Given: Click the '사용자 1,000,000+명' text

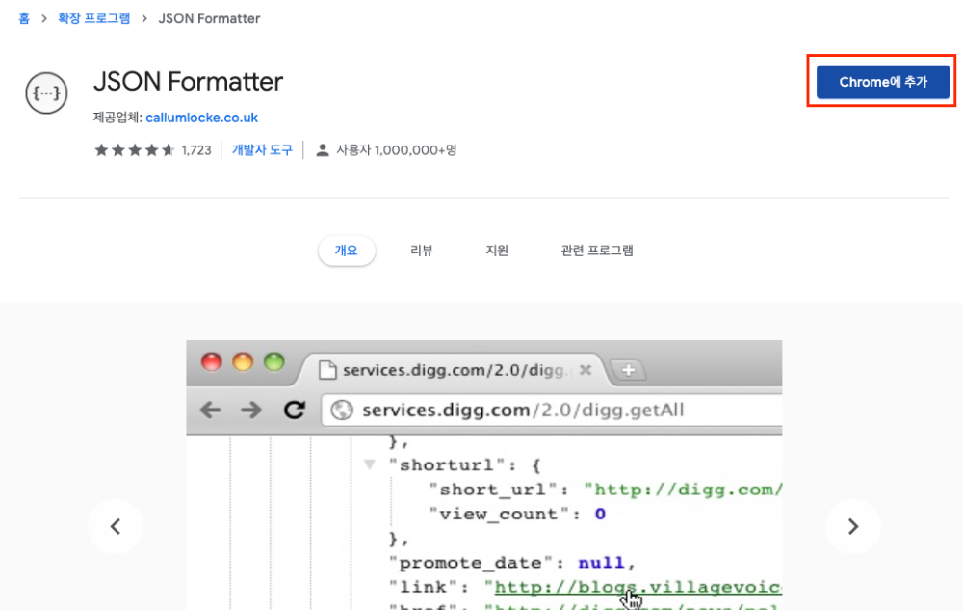Looking at the screenshot, I should pos(397,150).
